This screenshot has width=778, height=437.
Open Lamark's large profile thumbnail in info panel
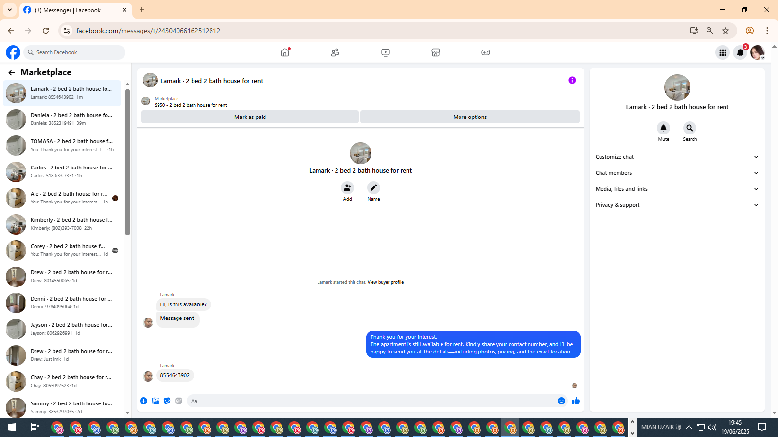[677, 87]
